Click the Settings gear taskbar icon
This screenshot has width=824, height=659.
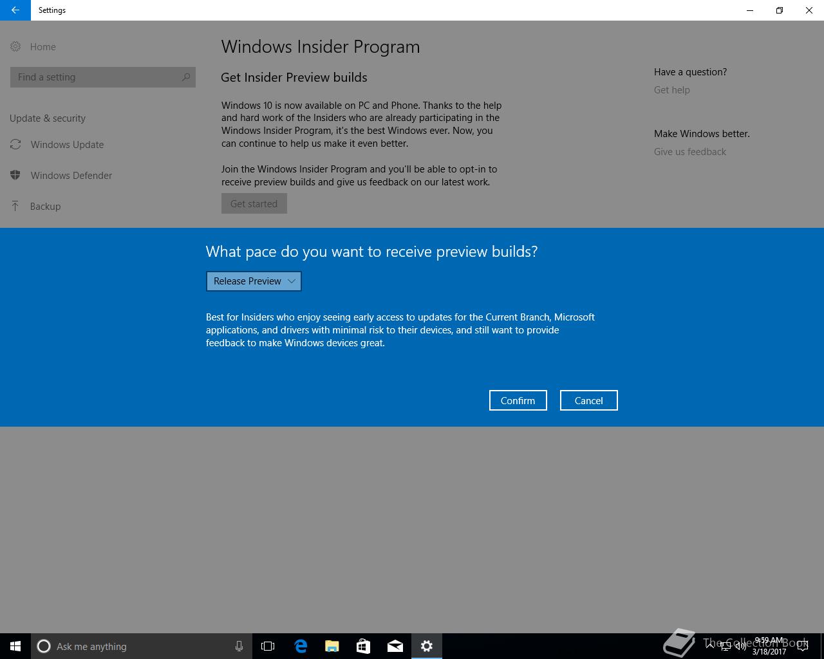tap(427, 646)
